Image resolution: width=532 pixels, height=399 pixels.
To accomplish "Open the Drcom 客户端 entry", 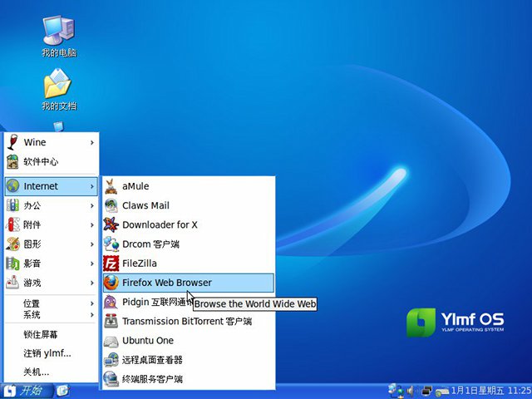I will [x=189, y=244].
